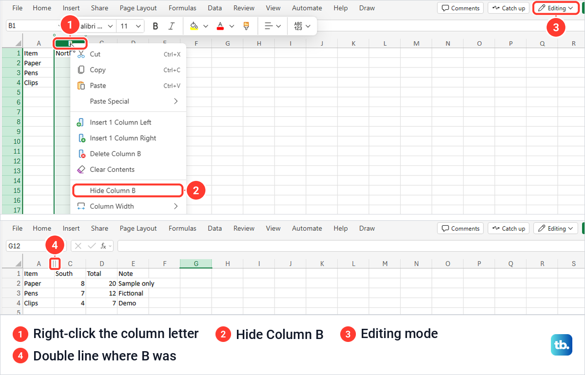This screenshot has height=375, width=585.
Task: Apply bold using the floating toolbar B
Action: 156,26
